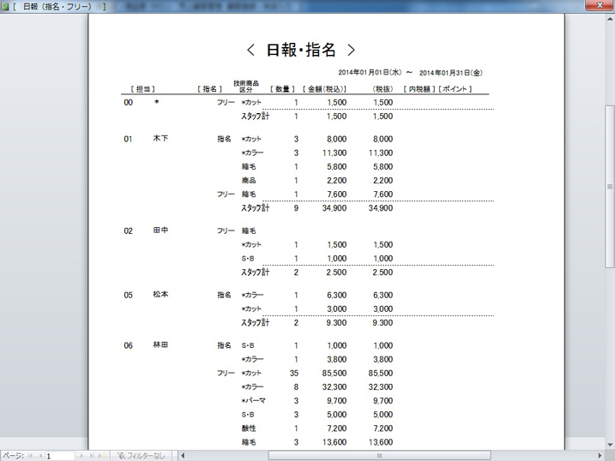Jump to the last report page
This screenshot has width=615, height=461.
tap(92, 456)
